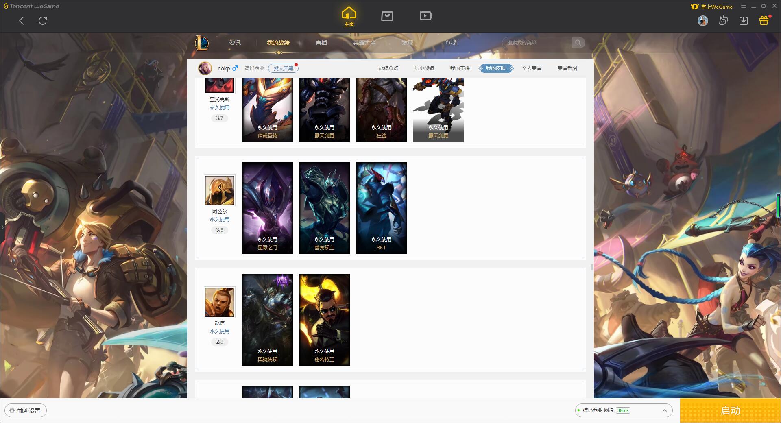Open the friends message icon

click(723, 21)
